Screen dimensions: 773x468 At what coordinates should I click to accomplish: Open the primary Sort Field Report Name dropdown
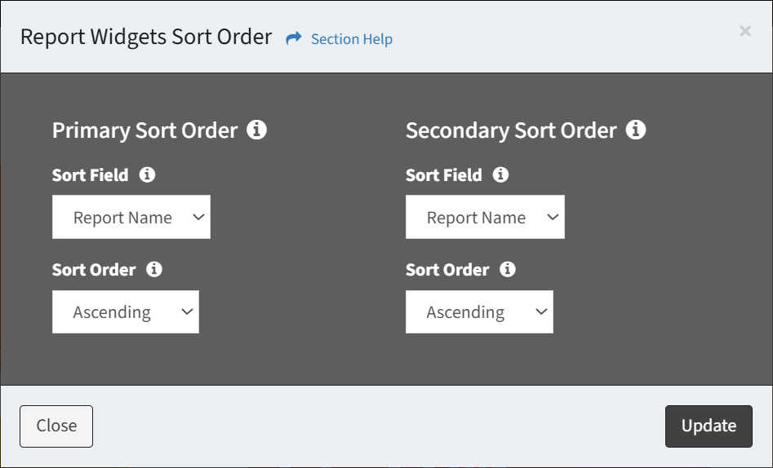(x=131, y=217)
